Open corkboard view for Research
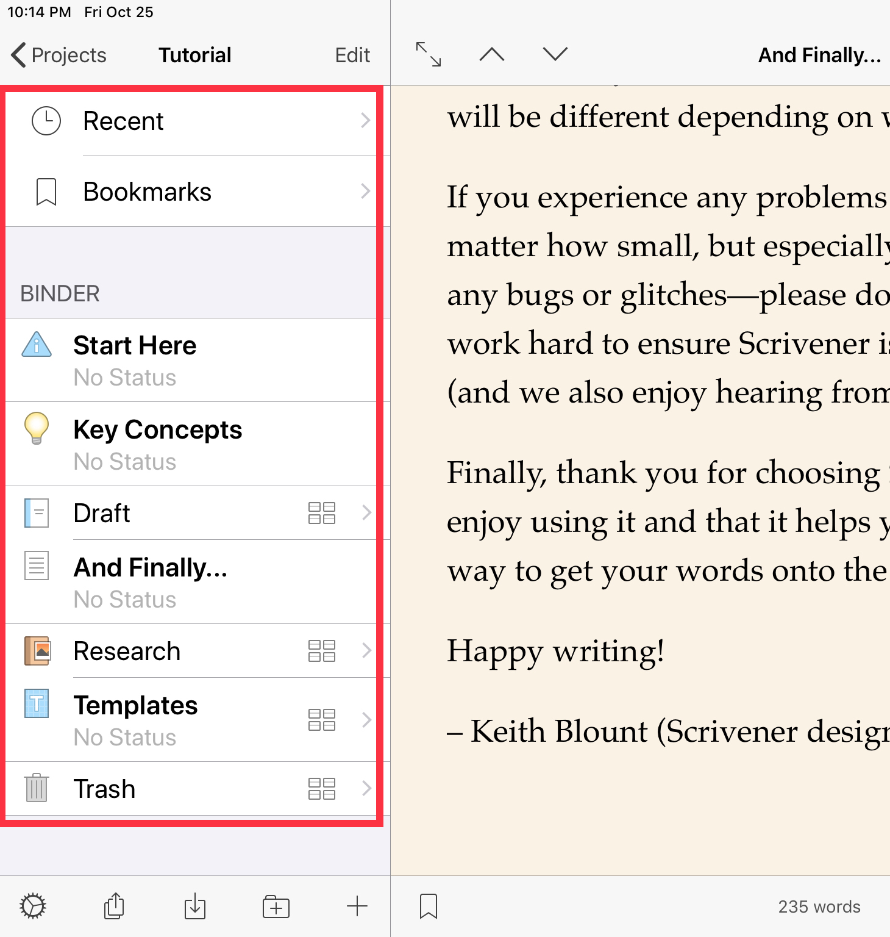890x937 pixels. tap(322, 651)
